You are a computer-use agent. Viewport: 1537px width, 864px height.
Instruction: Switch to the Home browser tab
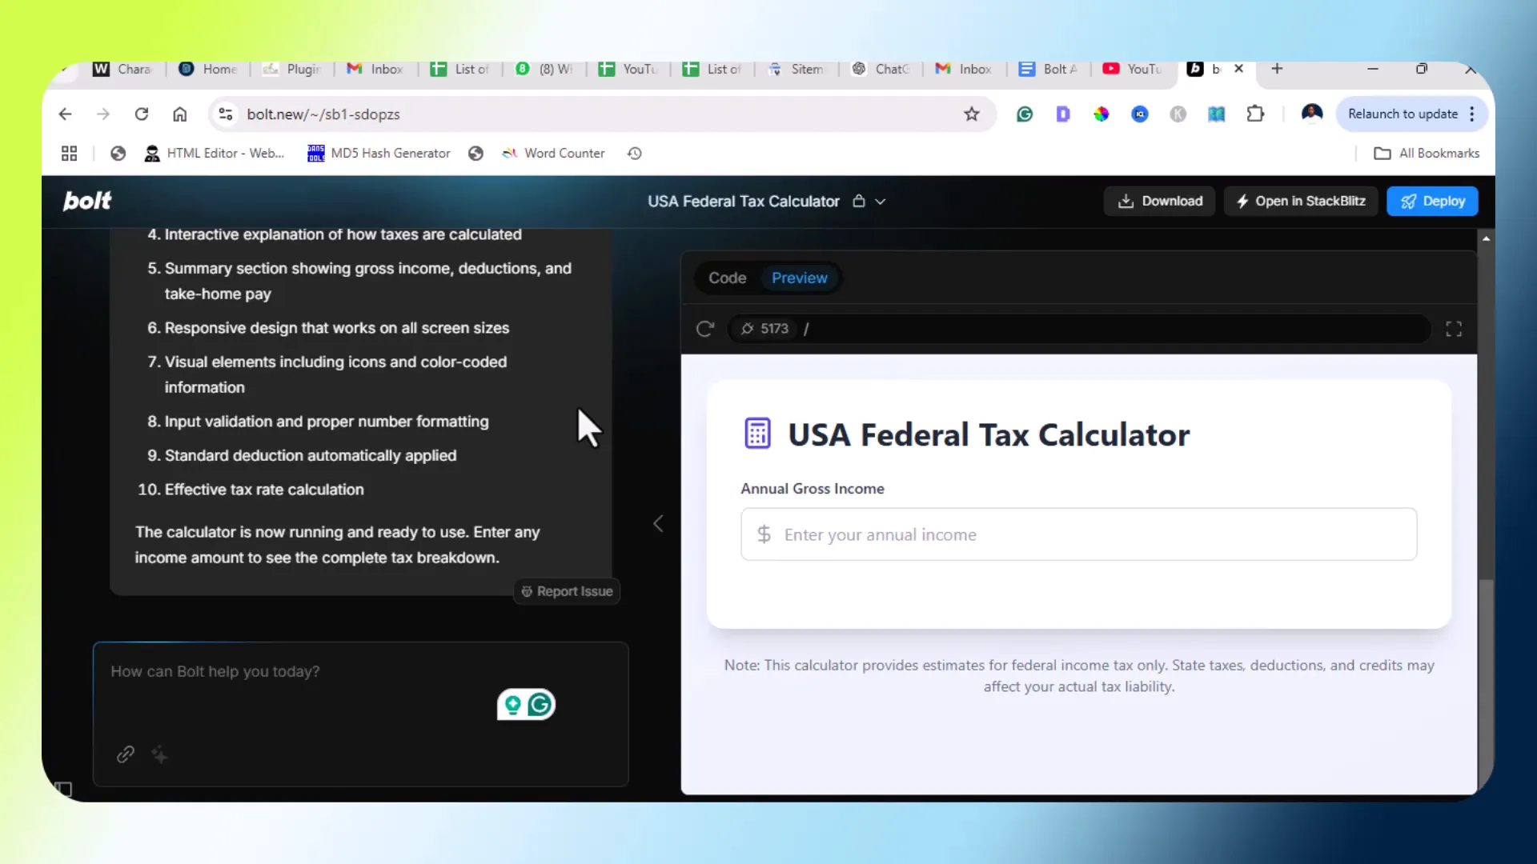pos(208,70)
